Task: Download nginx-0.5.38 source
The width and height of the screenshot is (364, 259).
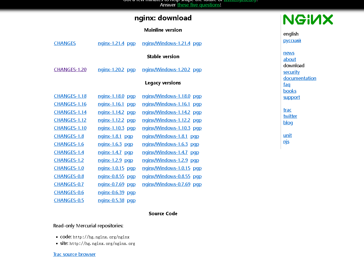Action: (x=111, y=200)
